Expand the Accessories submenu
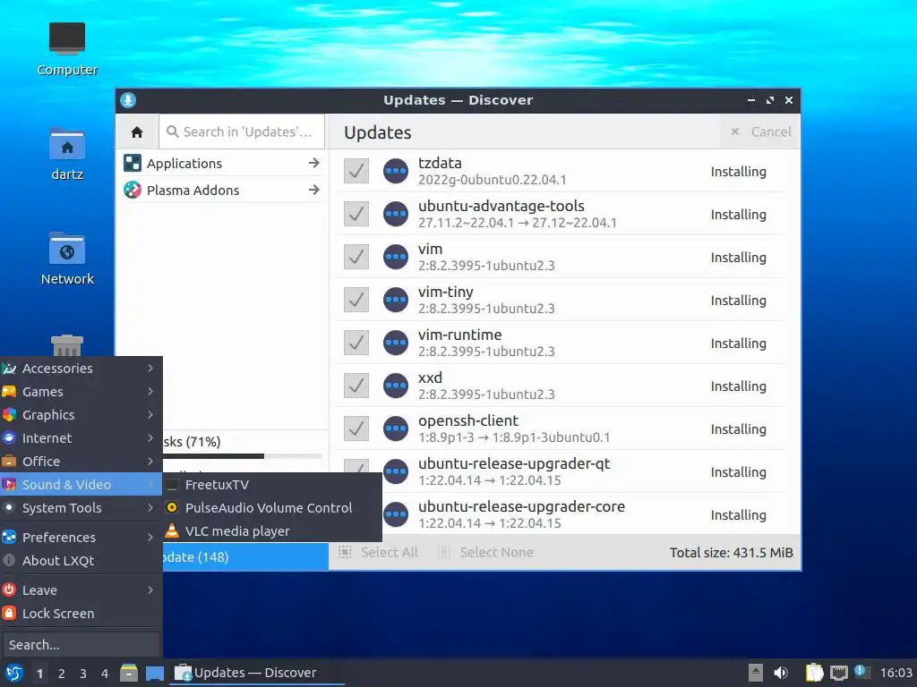The width and height of the screenshot is (917, 687). (81, 368)
